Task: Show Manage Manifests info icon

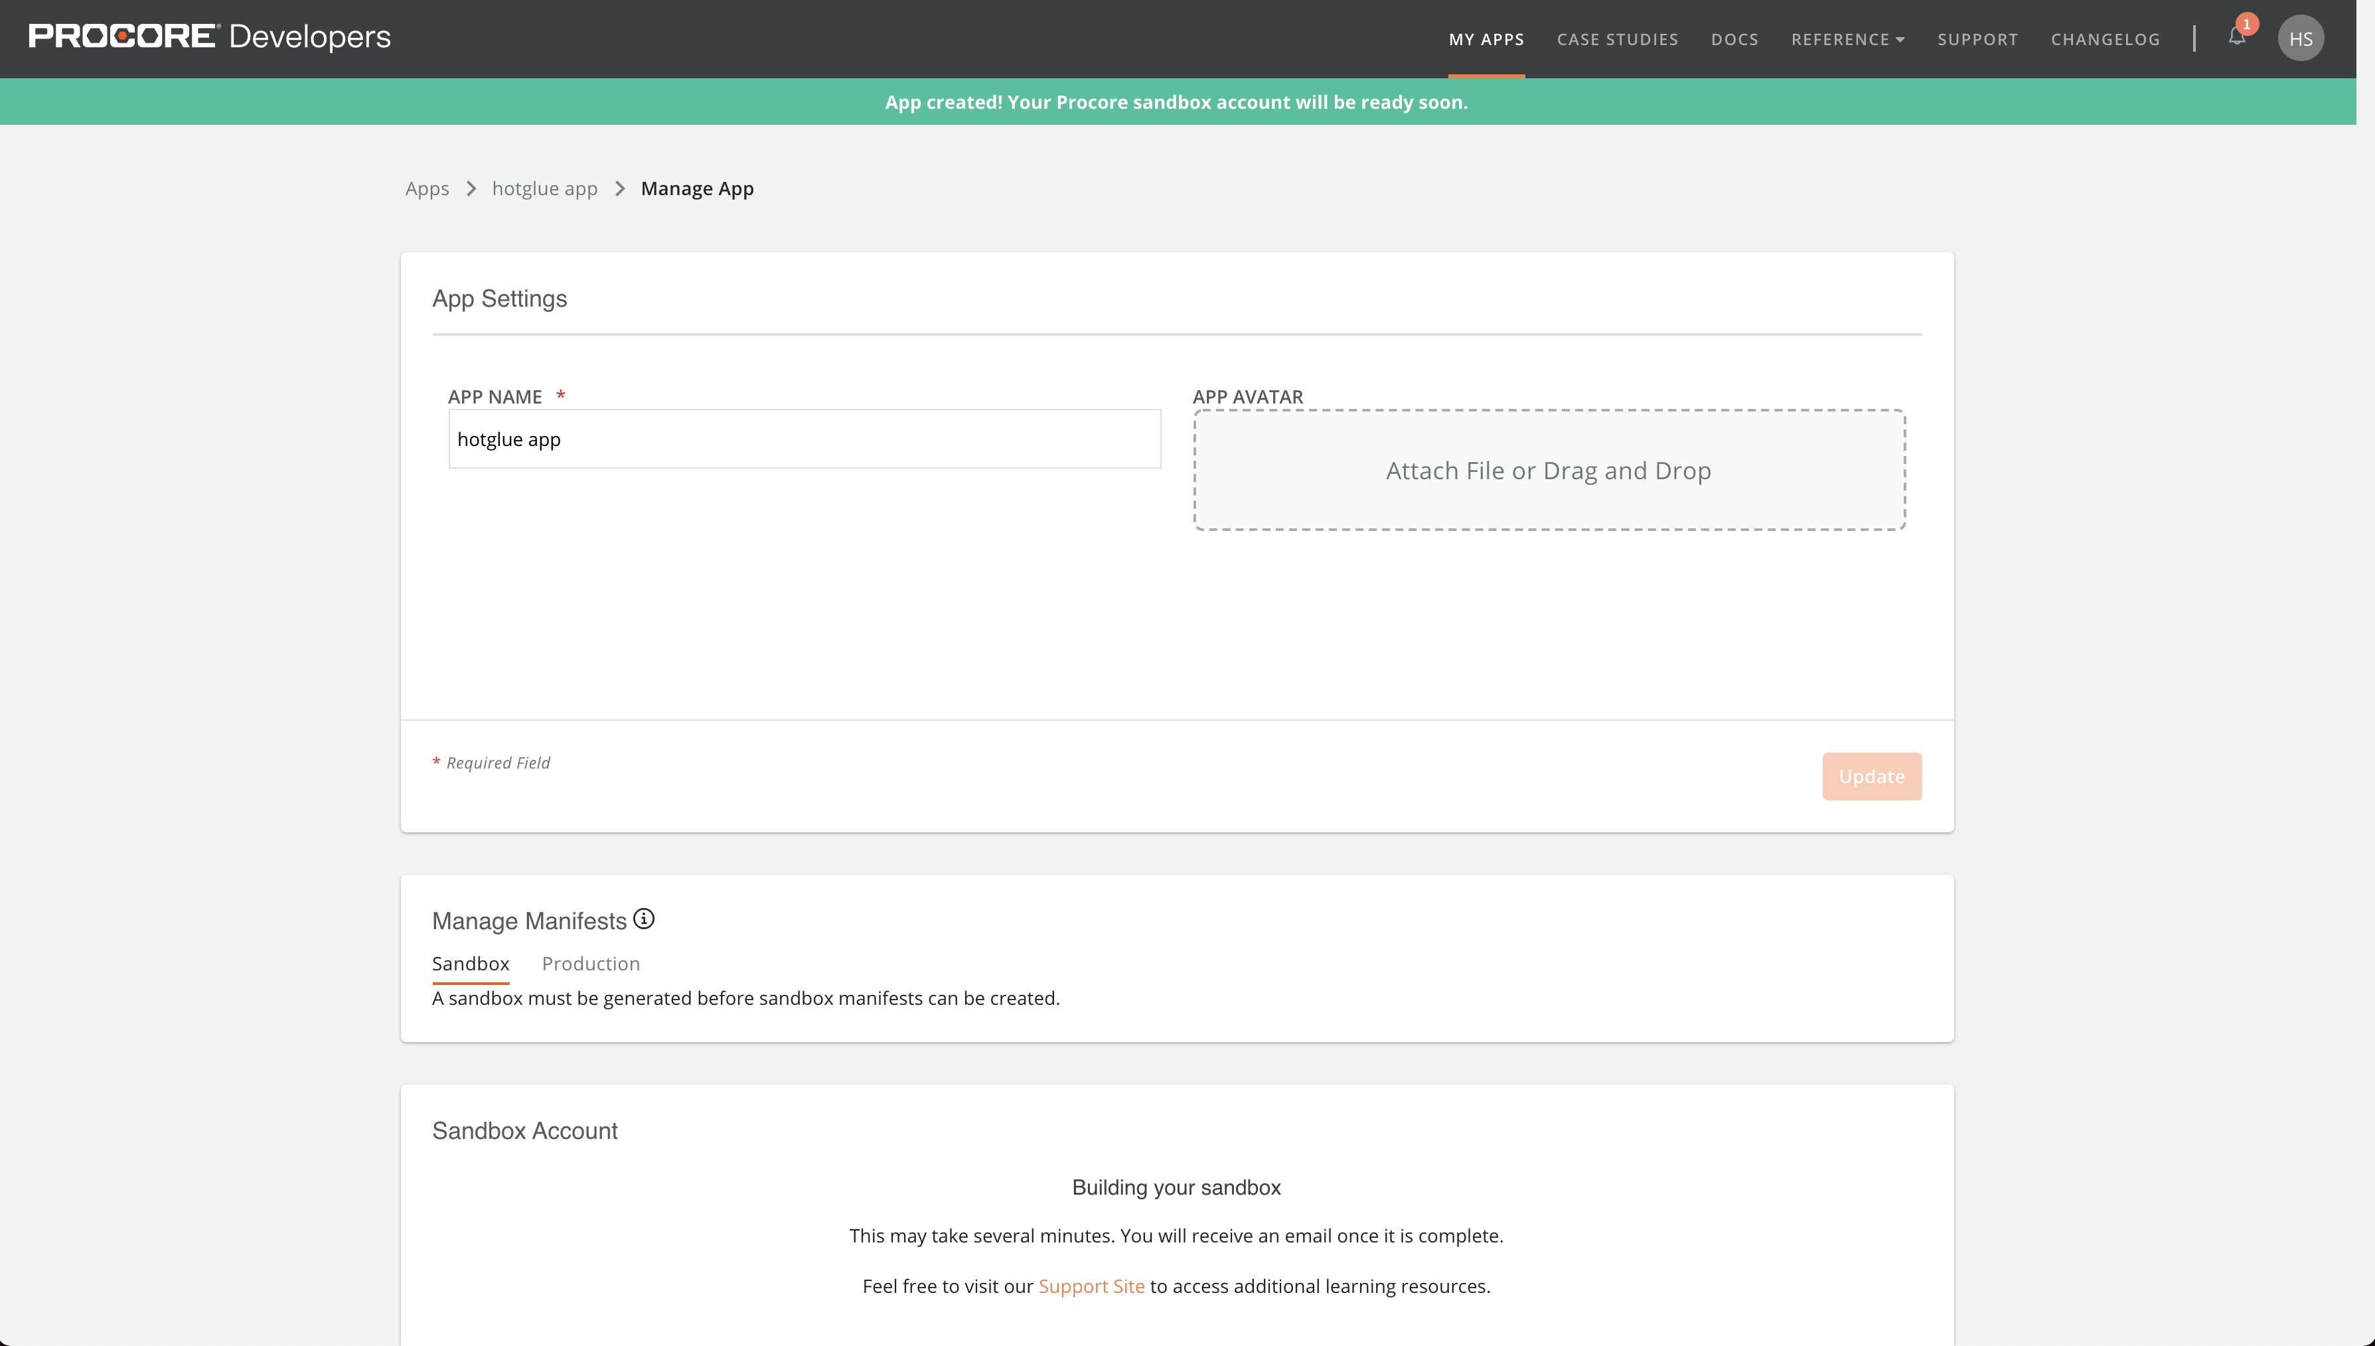Action: click(645, 919)
